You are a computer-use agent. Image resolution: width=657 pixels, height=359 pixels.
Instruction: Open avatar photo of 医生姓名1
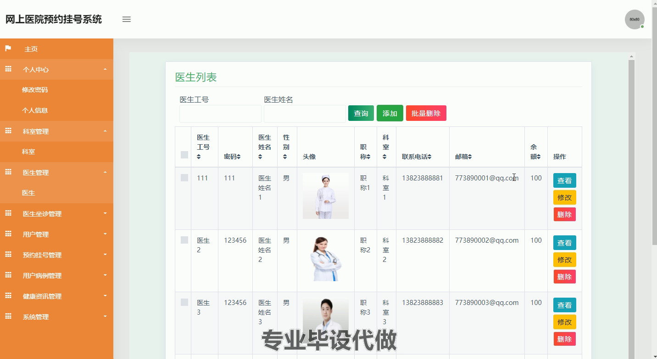coord(326,196)
